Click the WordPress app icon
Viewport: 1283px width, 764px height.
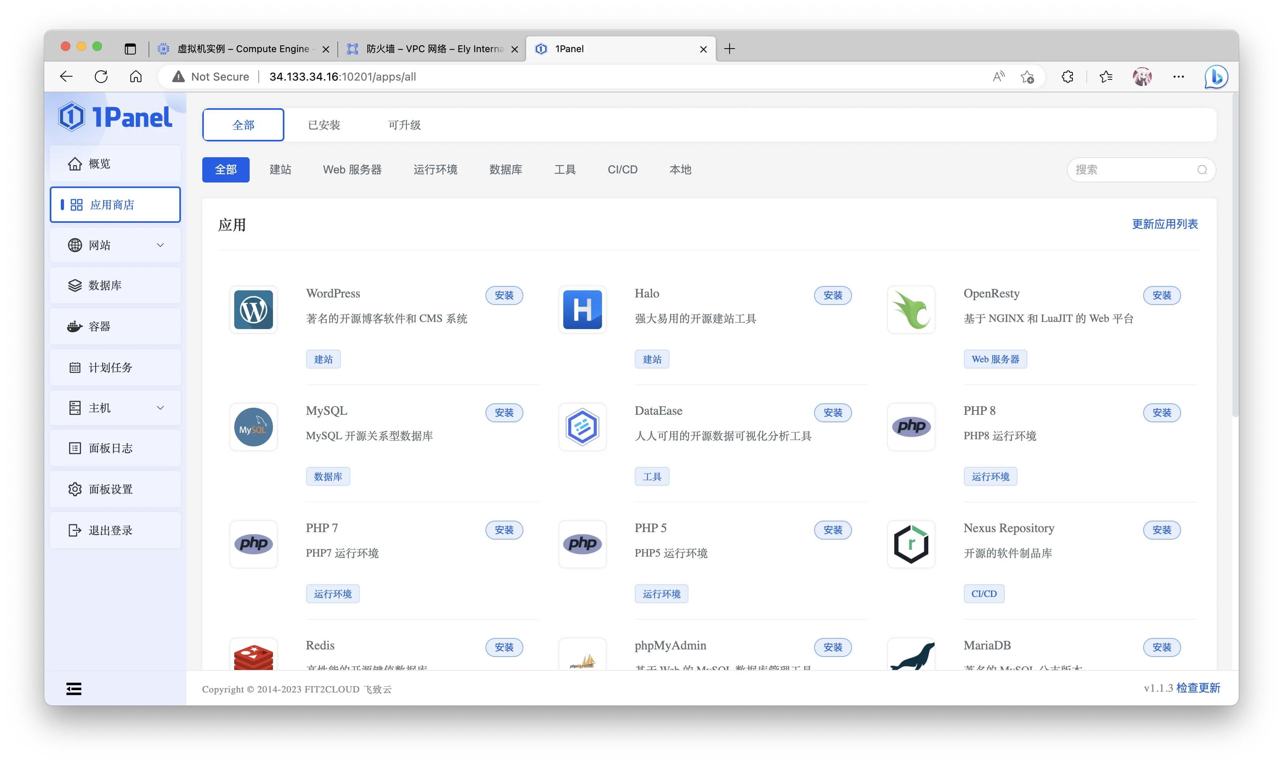[x=253, y=309]
